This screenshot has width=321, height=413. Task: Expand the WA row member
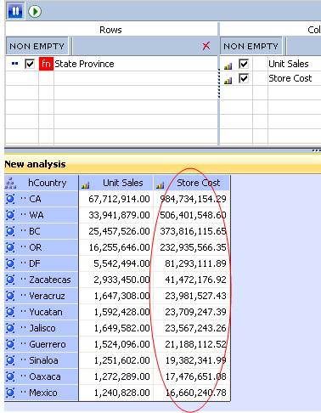pos(10,215)
